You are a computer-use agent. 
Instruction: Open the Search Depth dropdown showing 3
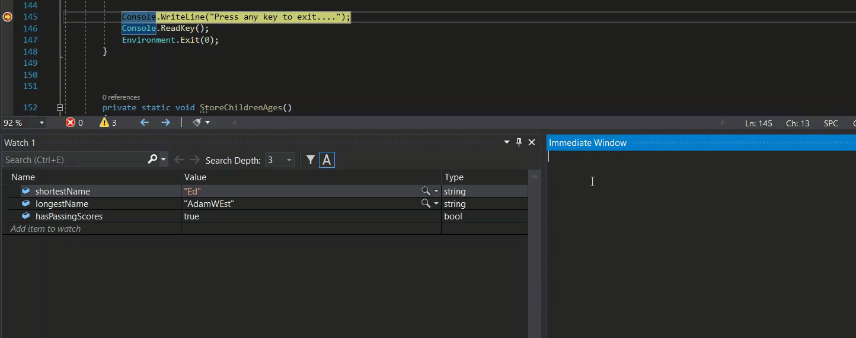pos(279,160)
